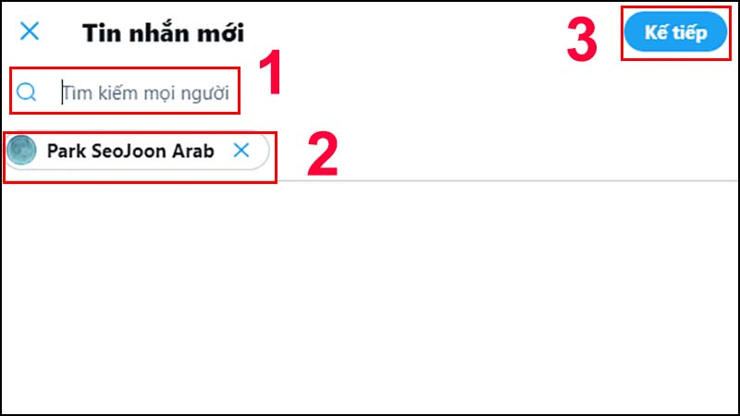Click the empty results area below divider
740x416 pixels.
[x=370, y=297]
